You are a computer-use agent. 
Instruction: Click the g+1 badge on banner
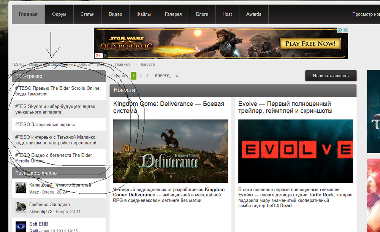pyautogui.click(x=99, y=56)
